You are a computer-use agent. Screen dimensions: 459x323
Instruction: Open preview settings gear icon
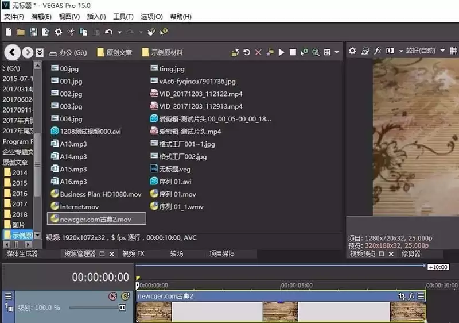(352, 51)
